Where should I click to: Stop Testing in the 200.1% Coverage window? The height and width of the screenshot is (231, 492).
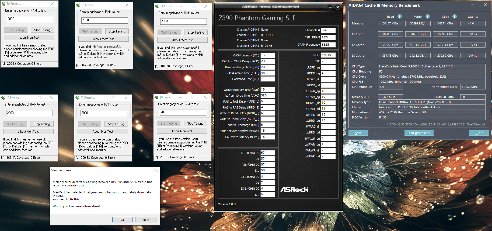coord(42,30)
